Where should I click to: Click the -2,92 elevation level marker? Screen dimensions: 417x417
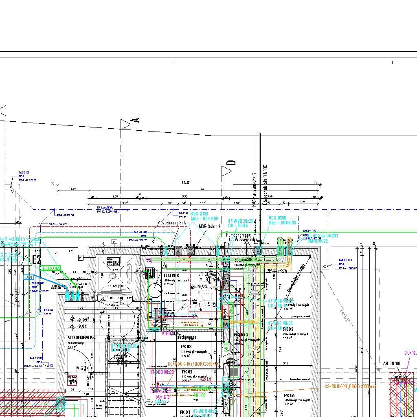83,320
